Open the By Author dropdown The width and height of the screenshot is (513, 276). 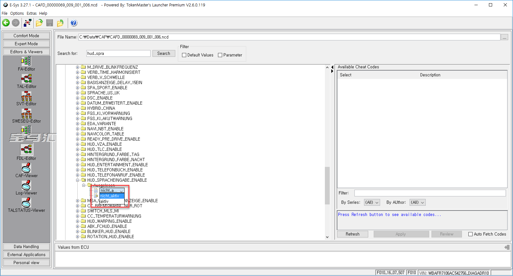[x=418, y=203]
